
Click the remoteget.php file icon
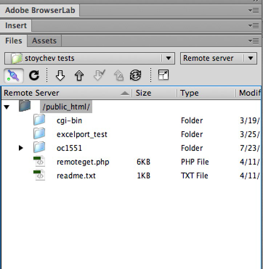click(x=39, y=161)
